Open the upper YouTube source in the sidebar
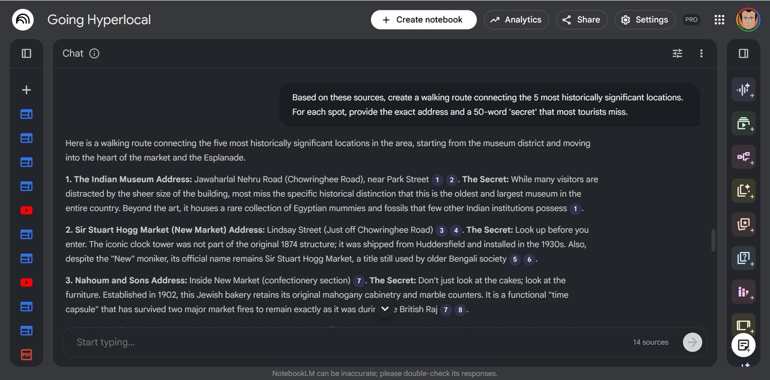 point(27,211)
